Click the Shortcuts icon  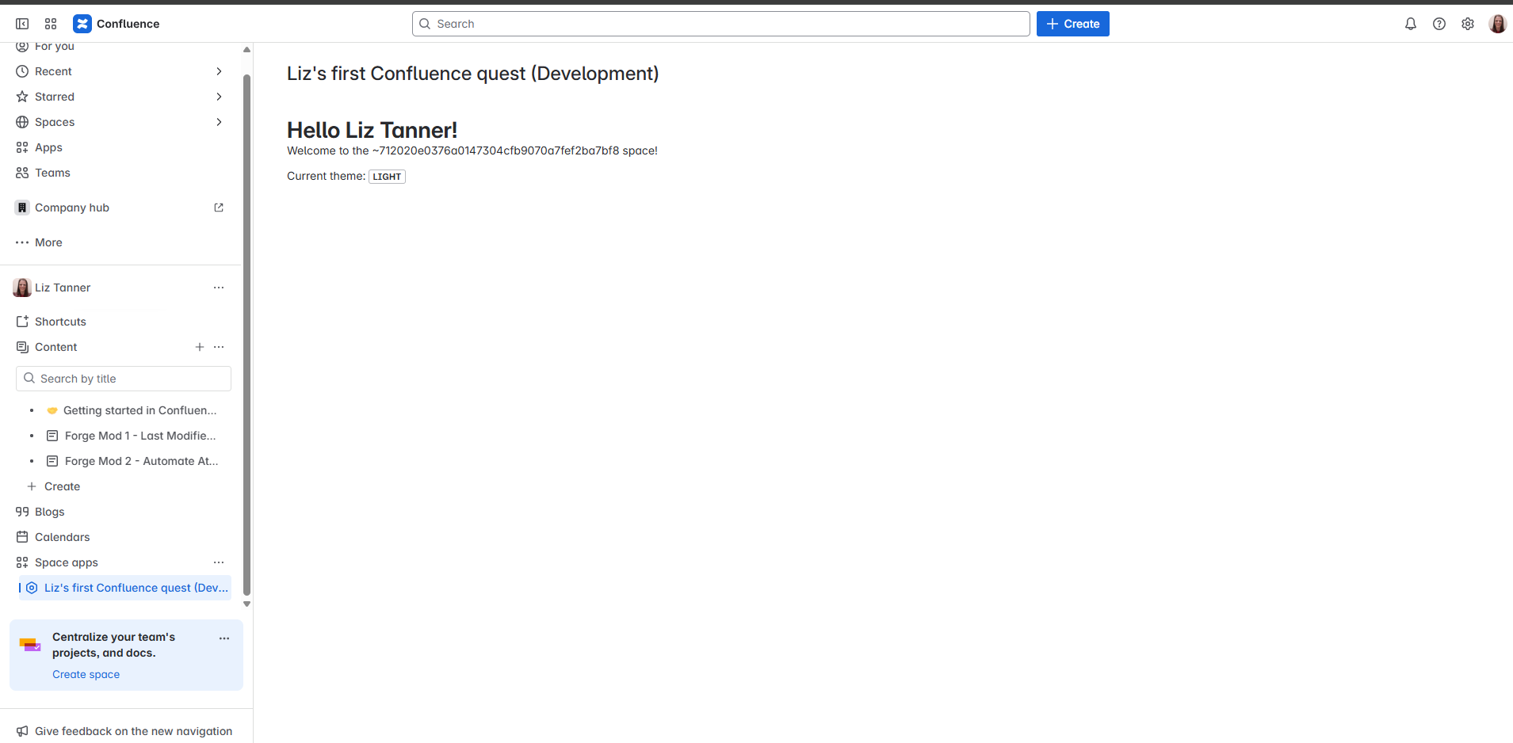(x=22, y=322)
